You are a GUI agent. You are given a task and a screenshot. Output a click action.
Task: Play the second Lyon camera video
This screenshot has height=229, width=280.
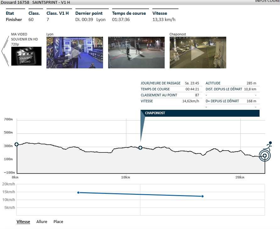(136, 53)
